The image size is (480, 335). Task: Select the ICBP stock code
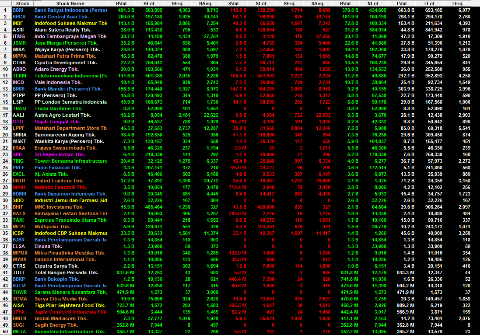pyautogui.click(x=18, y=234)
